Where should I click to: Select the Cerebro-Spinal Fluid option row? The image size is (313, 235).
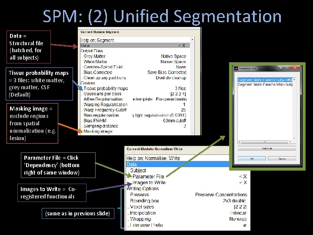coord(135,67)
